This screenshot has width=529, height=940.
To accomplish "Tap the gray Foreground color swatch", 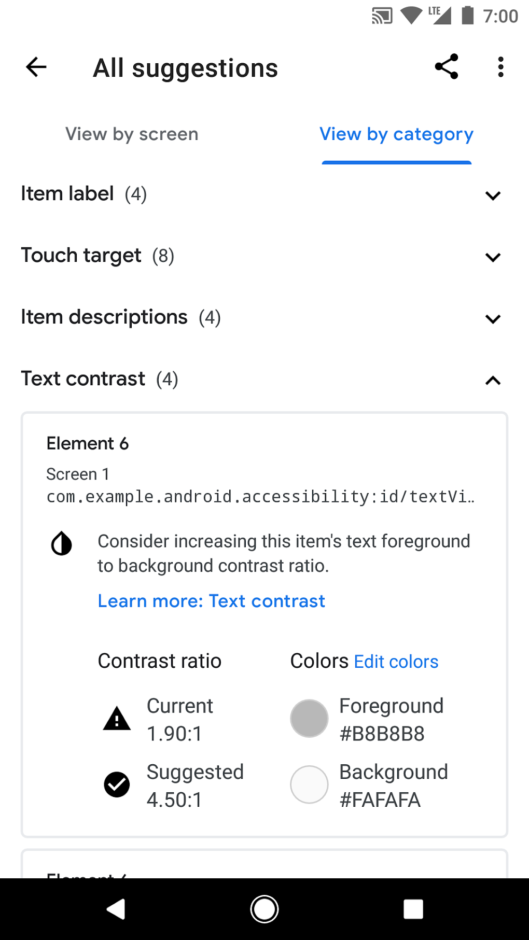I will pos(309,719).
